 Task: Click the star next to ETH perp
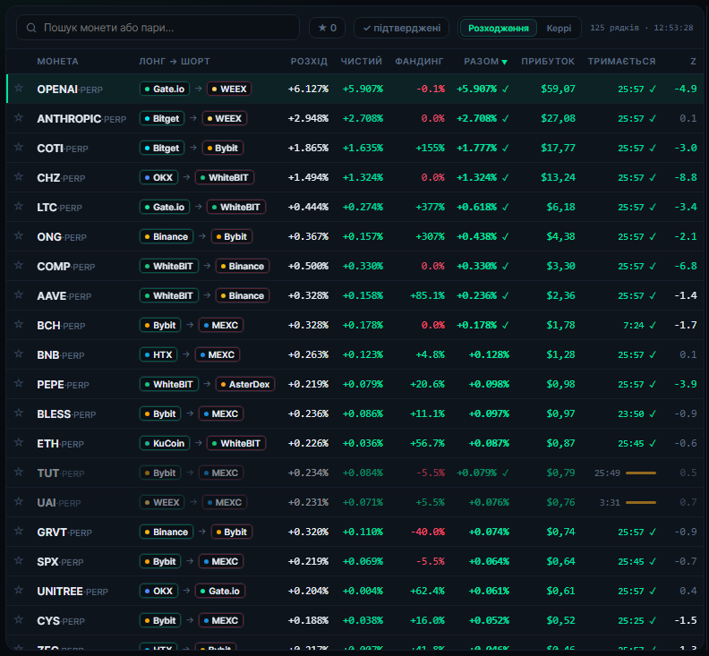point(19,442)
